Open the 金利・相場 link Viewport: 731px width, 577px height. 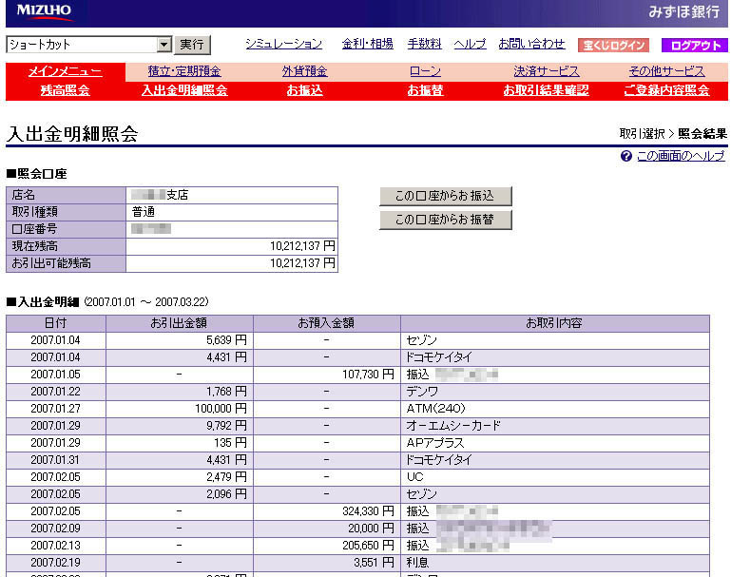367,44
